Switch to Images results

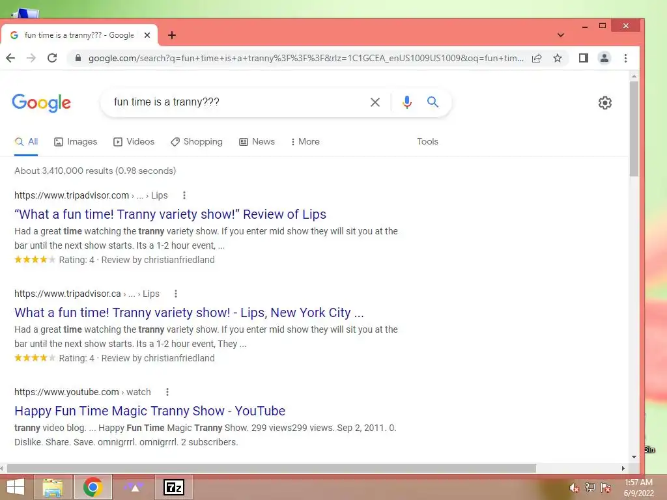click(x=76, y=141)
